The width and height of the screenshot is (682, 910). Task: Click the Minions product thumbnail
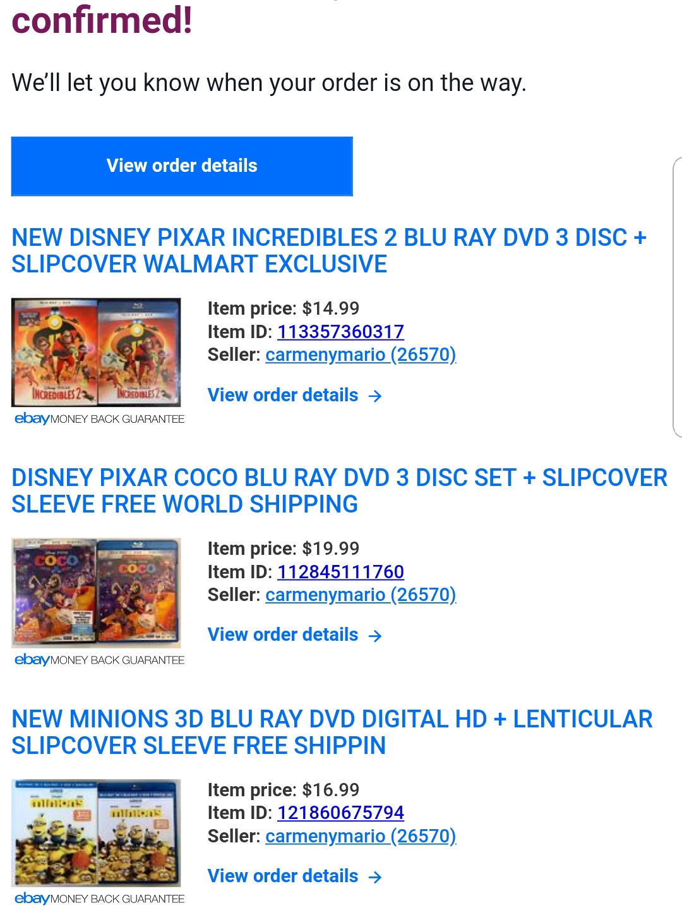(x=96, y=833)
